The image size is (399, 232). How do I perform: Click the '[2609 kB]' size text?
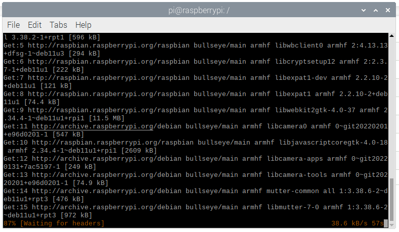(139, 150)
